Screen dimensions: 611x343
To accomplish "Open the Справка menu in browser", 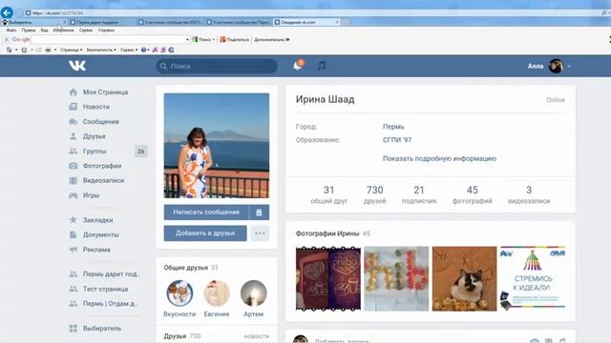I will click(x=106, y=30).
